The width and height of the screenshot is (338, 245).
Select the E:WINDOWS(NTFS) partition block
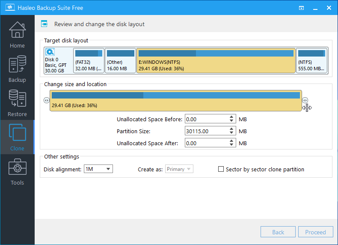pyautogui.click(x=216, y=60)
